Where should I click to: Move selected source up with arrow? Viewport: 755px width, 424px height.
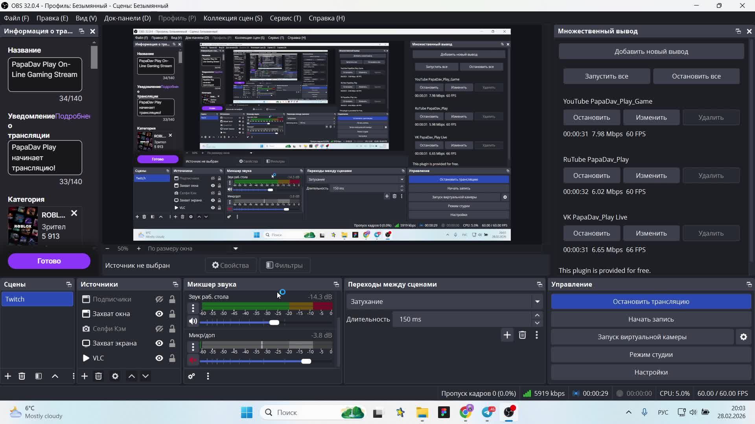click(132, 376)
